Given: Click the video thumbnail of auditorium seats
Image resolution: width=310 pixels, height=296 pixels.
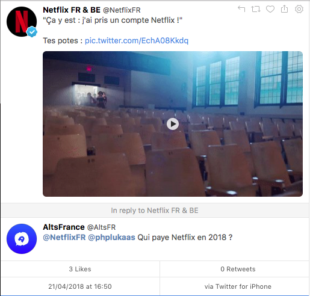Looking at the screenshot, I should coord(173,124).
